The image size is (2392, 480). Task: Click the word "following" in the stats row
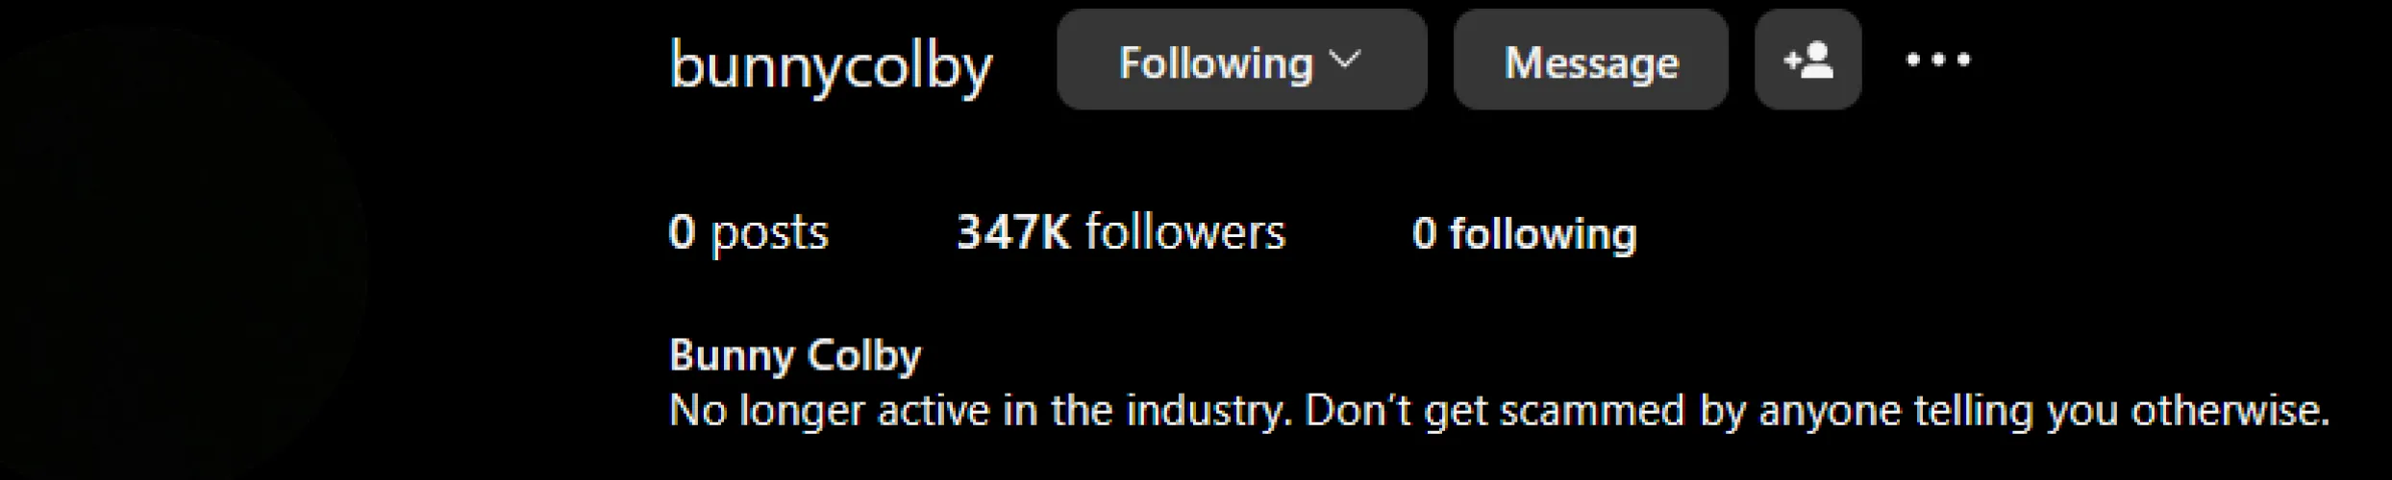(x=1542, y=234)
